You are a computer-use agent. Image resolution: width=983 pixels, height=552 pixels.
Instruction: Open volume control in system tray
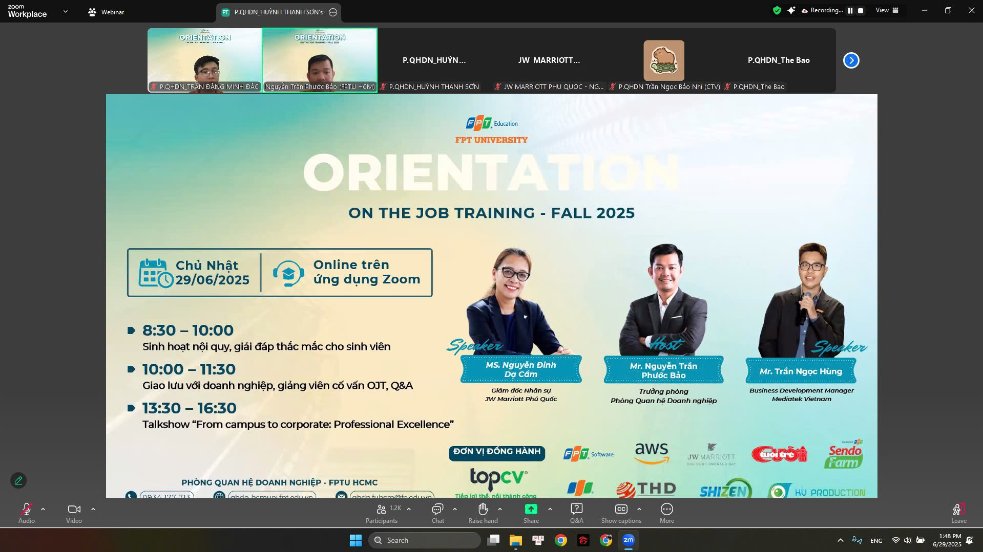click(908, 540)
